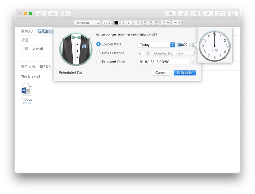Attach a file with the paperclip icon
Screen dimensions: 255x194
183,14
